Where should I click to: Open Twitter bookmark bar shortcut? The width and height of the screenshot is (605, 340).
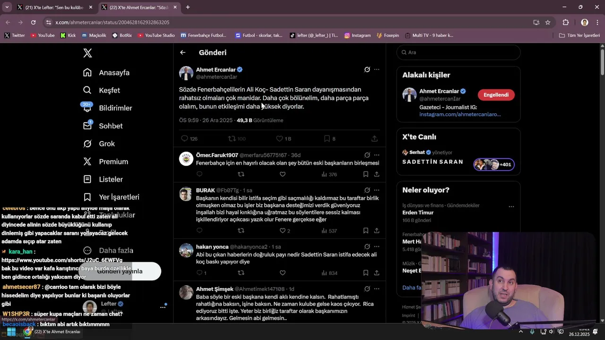(15, 35)
